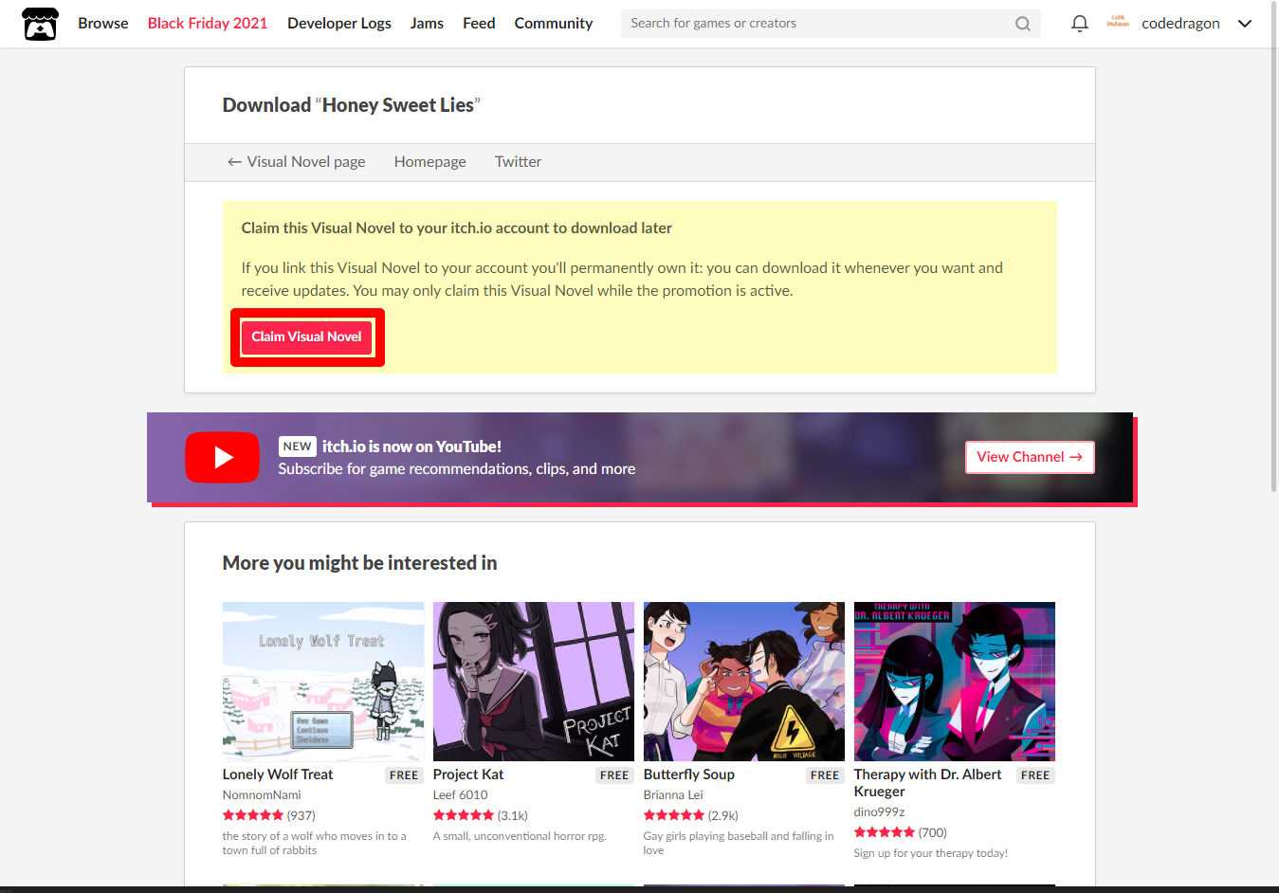
Task: Click FREE tag on Butterfly Soup
Action: [825, 775]
